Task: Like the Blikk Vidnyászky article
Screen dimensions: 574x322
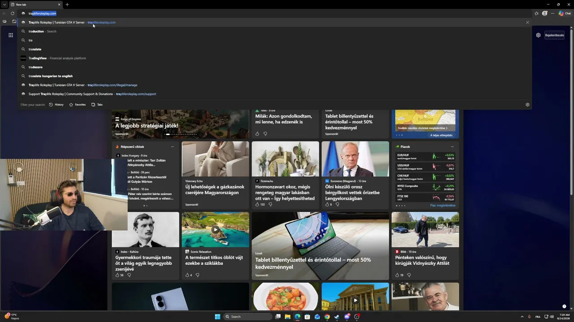Action: [x=397, y=275]
